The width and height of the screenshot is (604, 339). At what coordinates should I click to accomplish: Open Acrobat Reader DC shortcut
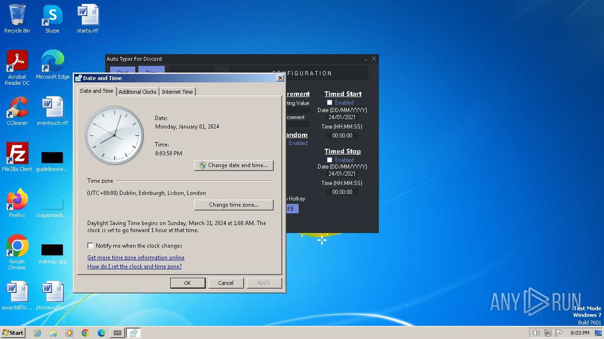(17, 68)
